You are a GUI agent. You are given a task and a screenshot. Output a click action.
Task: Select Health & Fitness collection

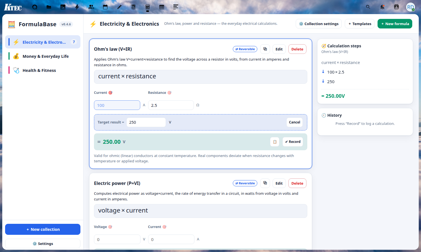point(43,70)
